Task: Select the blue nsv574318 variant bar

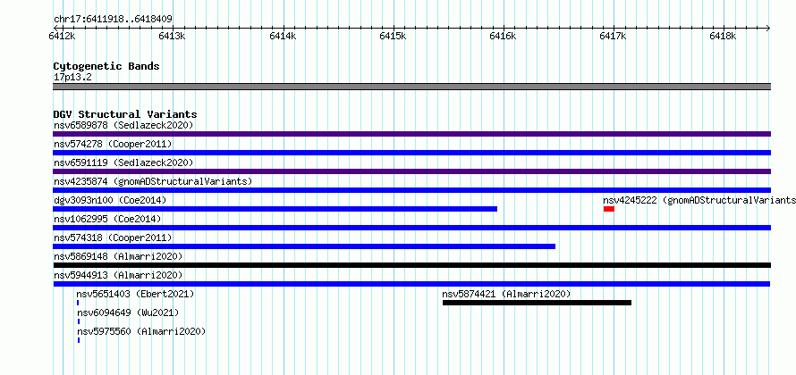Action: click(304, 246)
